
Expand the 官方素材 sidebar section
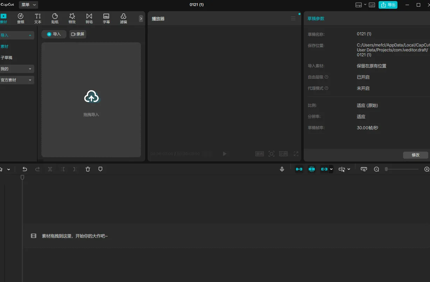click(x=17, y=80)
